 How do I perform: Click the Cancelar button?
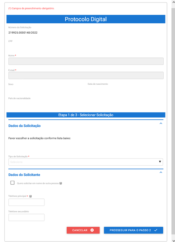pyautogui.click(x=83, y=230)
